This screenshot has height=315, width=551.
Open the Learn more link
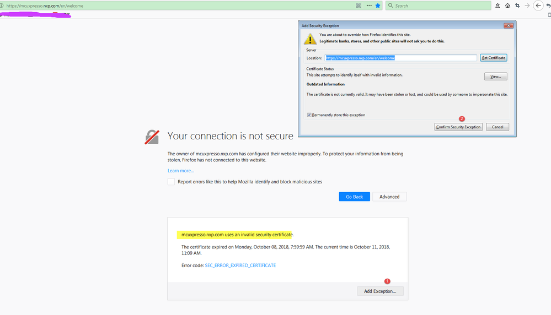[x=180, y=171]
